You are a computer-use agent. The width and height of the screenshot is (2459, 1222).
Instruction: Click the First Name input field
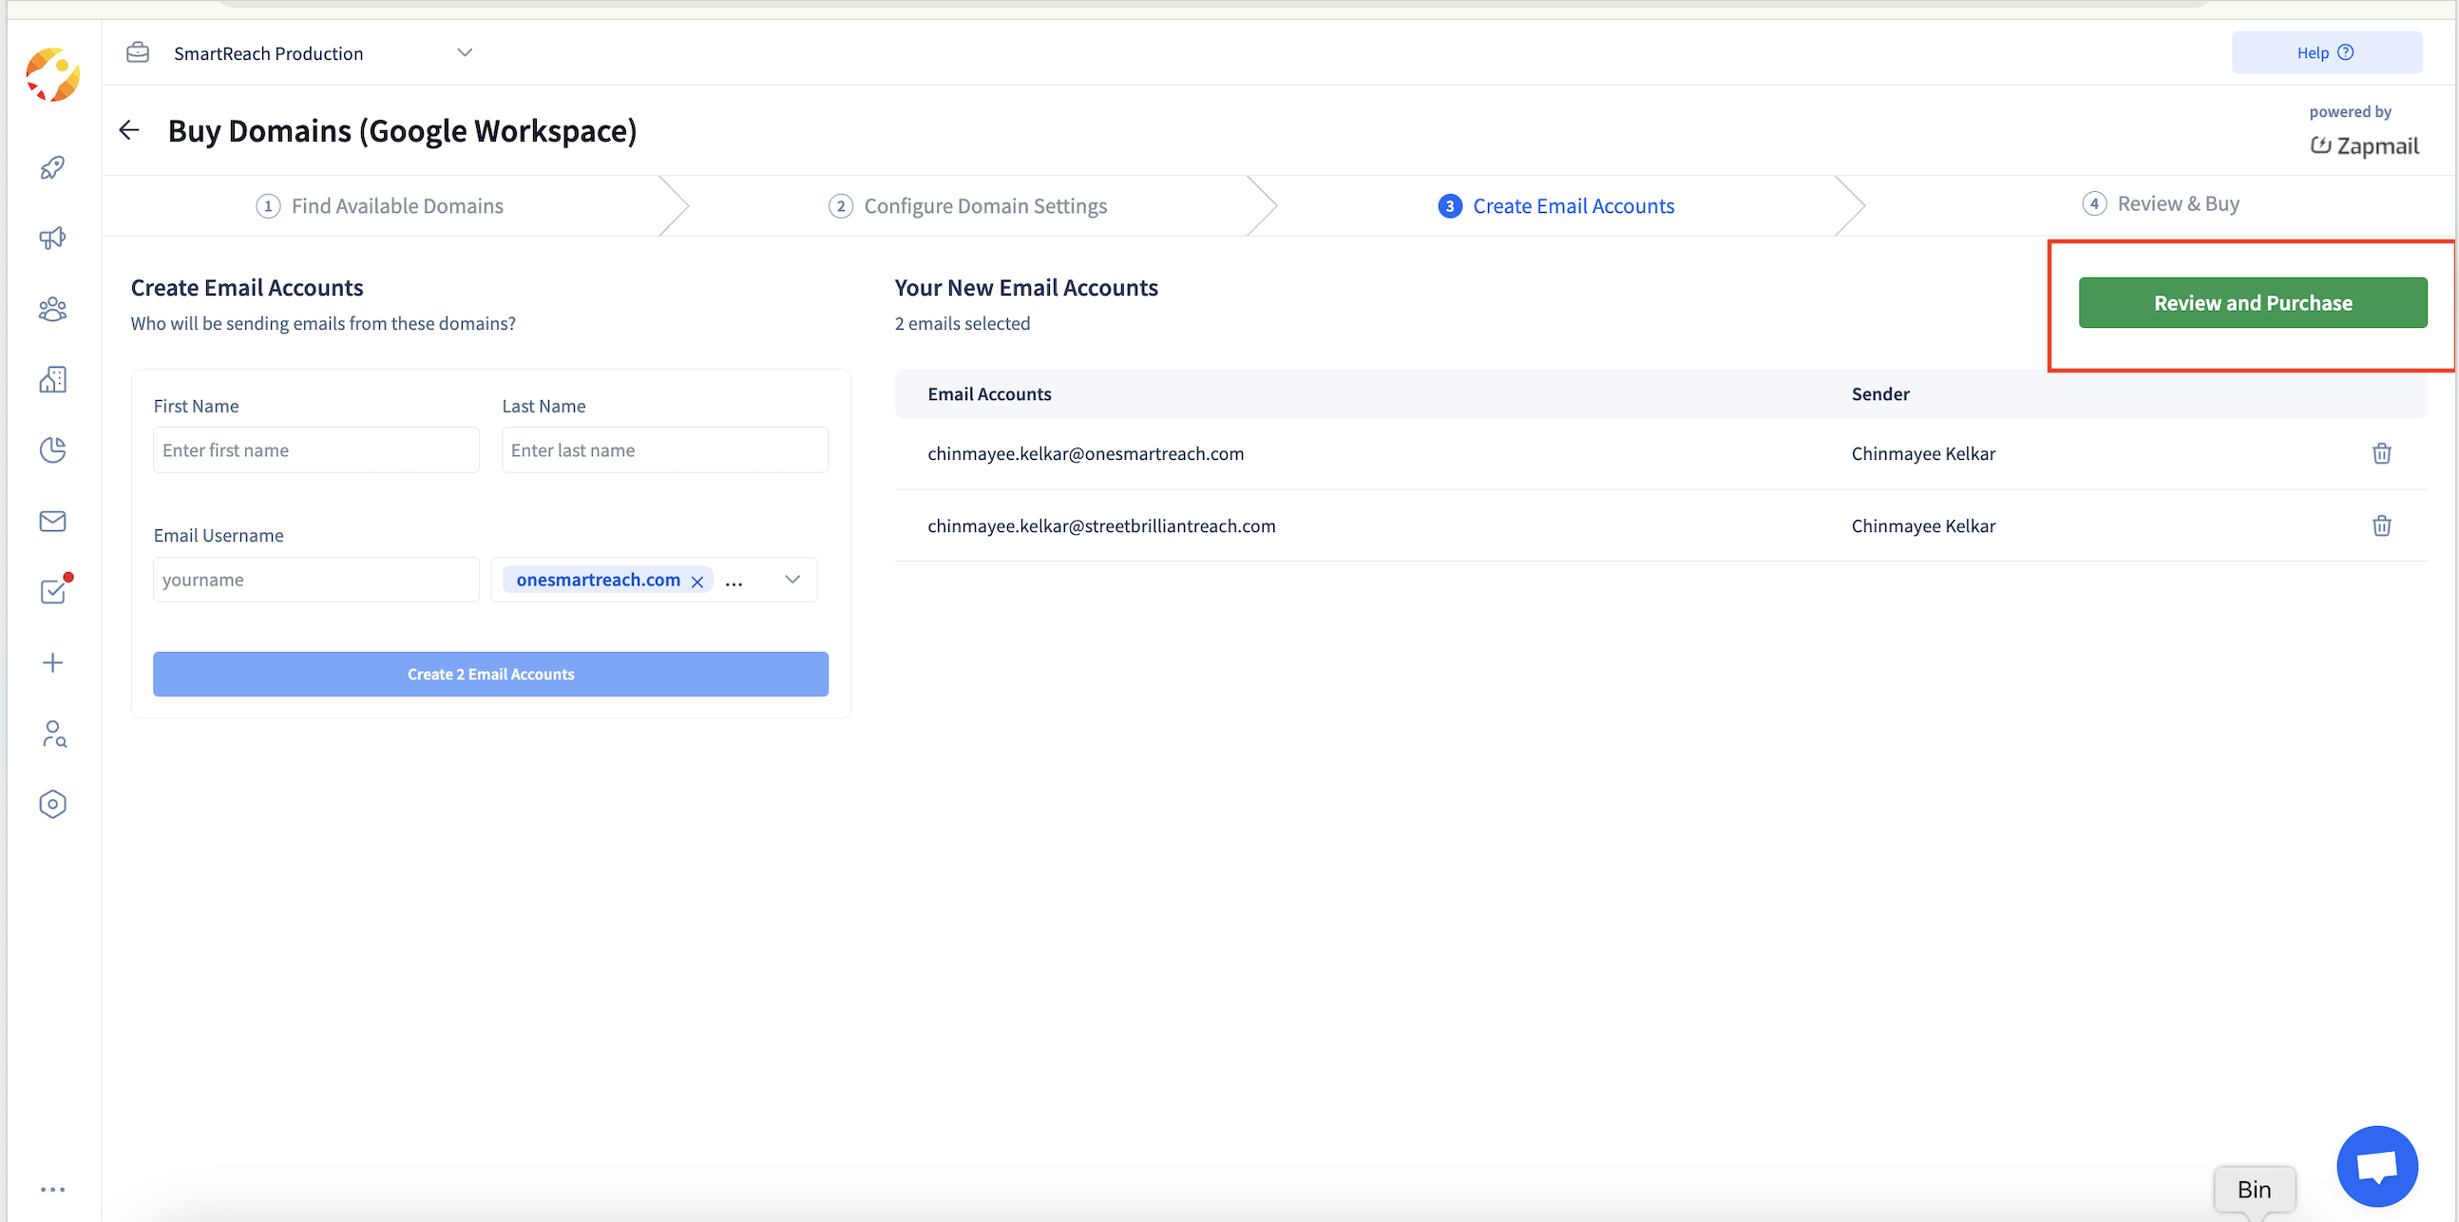pos(316,450)
